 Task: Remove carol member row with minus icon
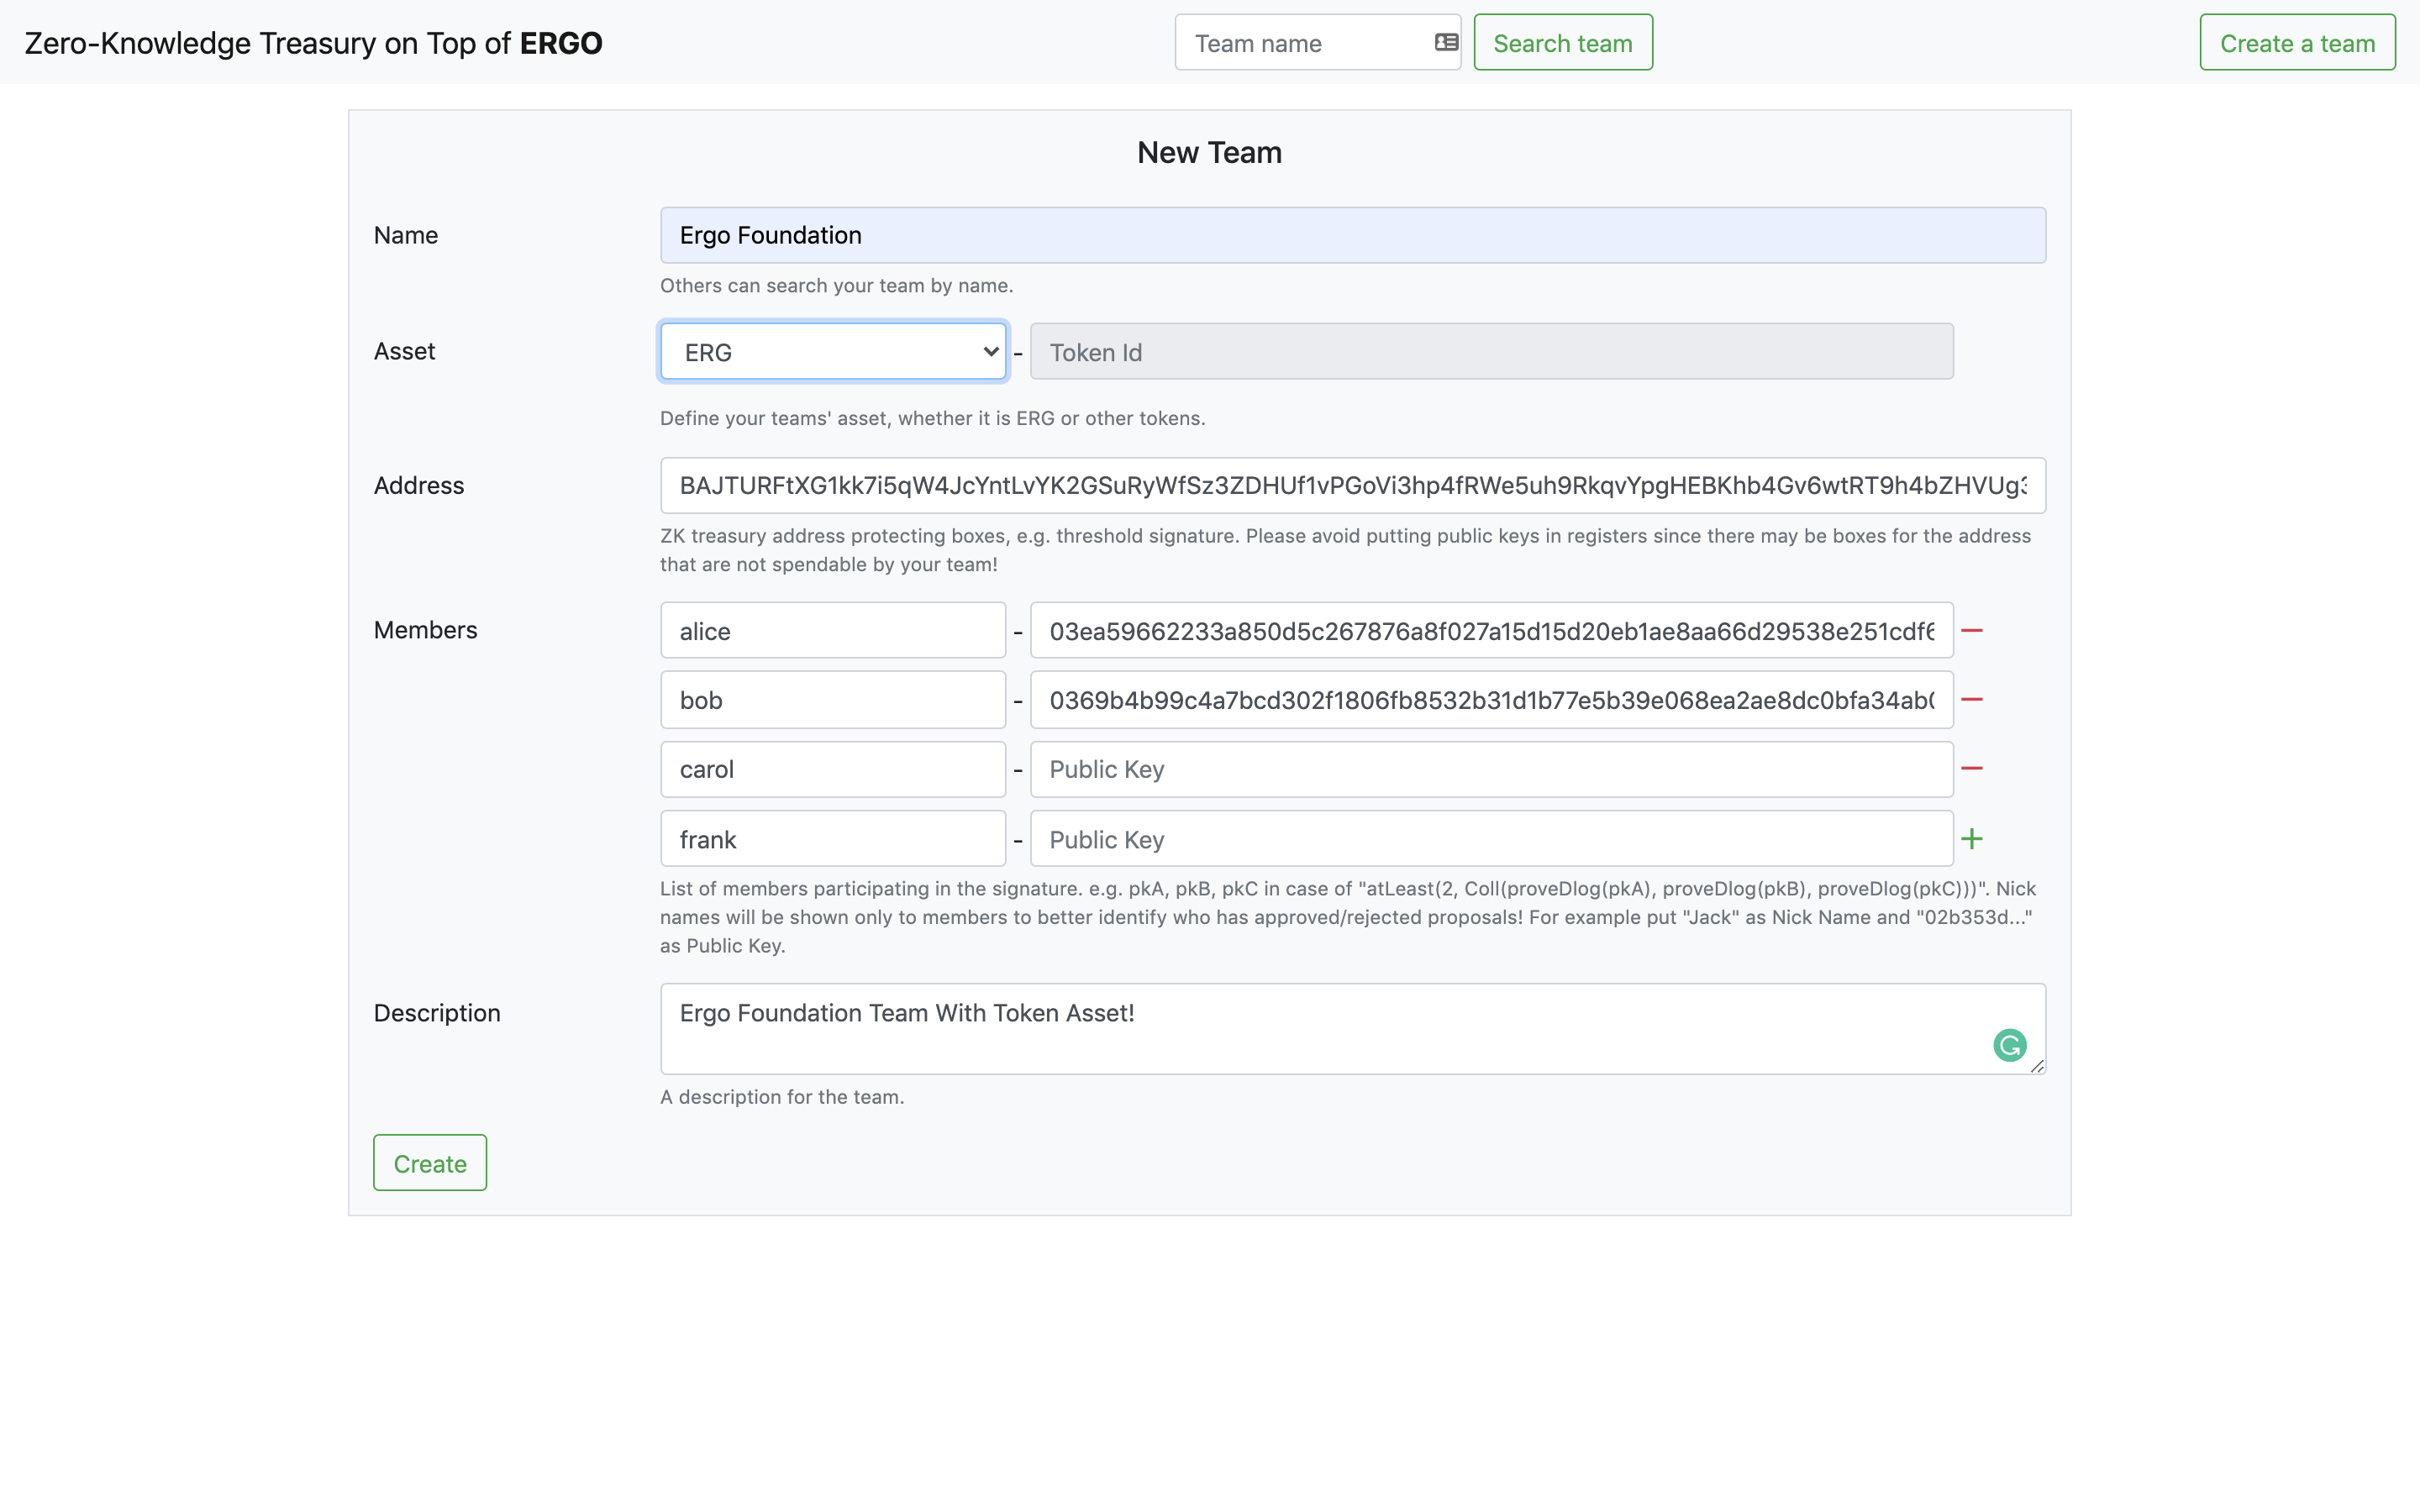(1971, 769)
